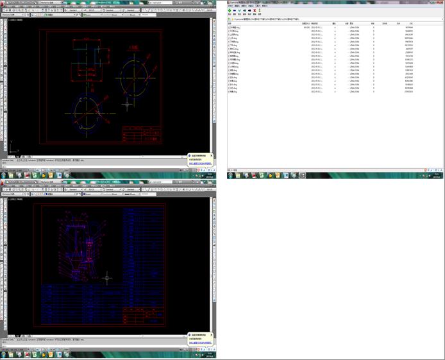Sort by the 名称 column header in 7-Zip
Image resolution: width=445 pixels, height=360 pixels.
(x=231, y=24)
